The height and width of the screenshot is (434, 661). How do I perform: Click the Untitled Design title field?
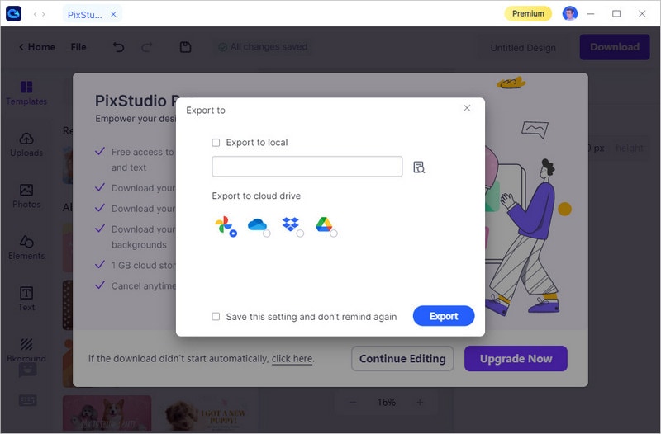(523, 48)
